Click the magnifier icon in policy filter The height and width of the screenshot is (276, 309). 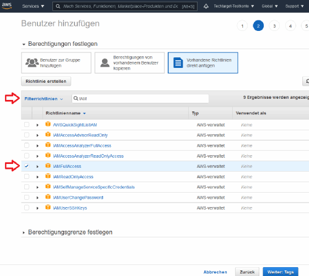click(x=76, y=98)
